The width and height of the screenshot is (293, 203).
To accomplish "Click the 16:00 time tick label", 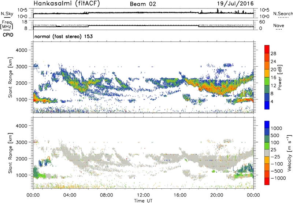I will [x=180, y=195].
